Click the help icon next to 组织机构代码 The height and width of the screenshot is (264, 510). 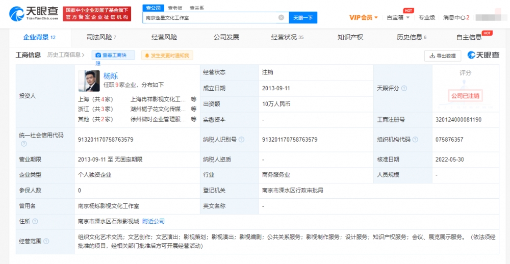(x=415, y=140)
